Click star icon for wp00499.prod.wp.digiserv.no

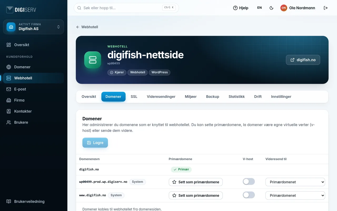(x=174, y=182)
